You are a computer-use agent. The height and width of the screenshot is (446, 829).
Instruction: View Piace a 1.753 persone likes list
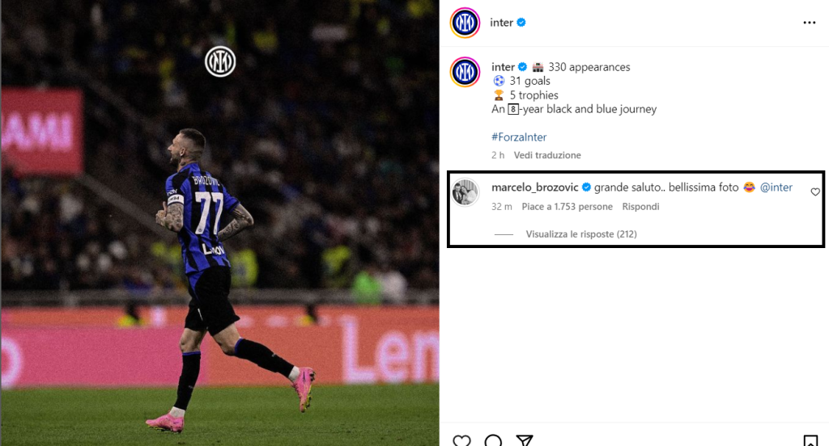tap(567, 206)
